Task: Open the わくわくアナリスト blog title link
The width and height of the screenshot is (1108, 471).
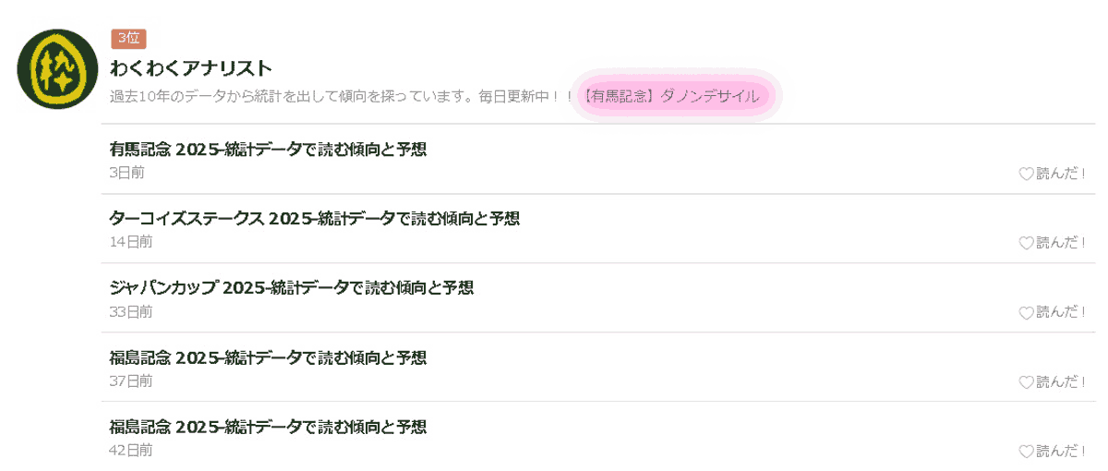Action: point(191,67)
